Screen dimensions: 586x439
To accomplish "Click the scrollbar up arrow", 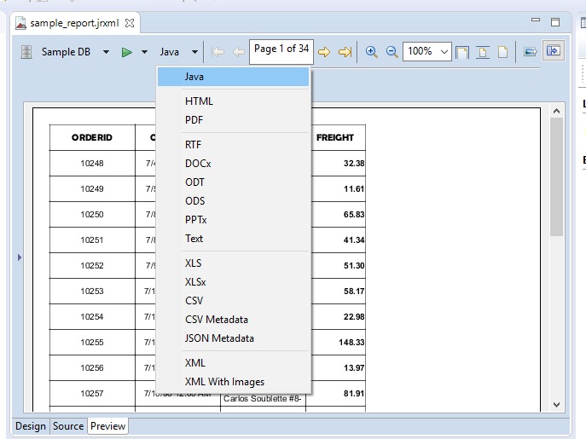I will [x=556, y=111].
